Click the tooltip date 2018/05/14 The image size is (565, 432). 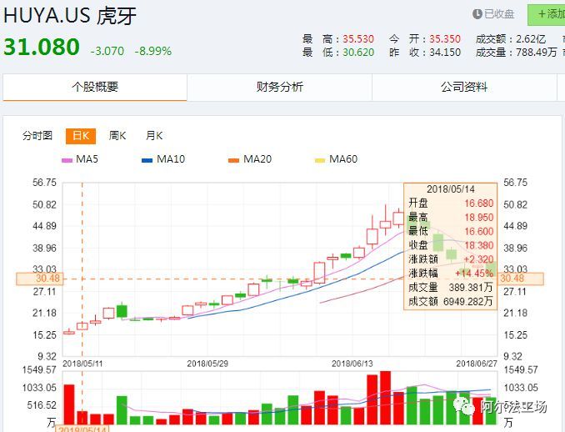coord(450,189)
